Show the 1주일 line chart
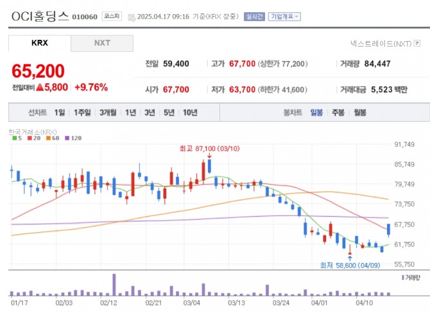 point(82,112)
